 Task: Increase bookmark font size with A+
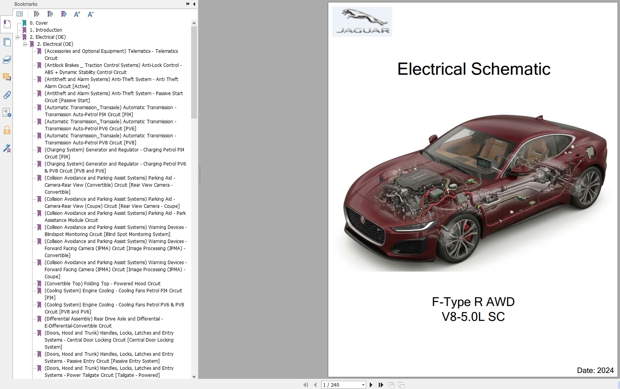click(77, 14)
